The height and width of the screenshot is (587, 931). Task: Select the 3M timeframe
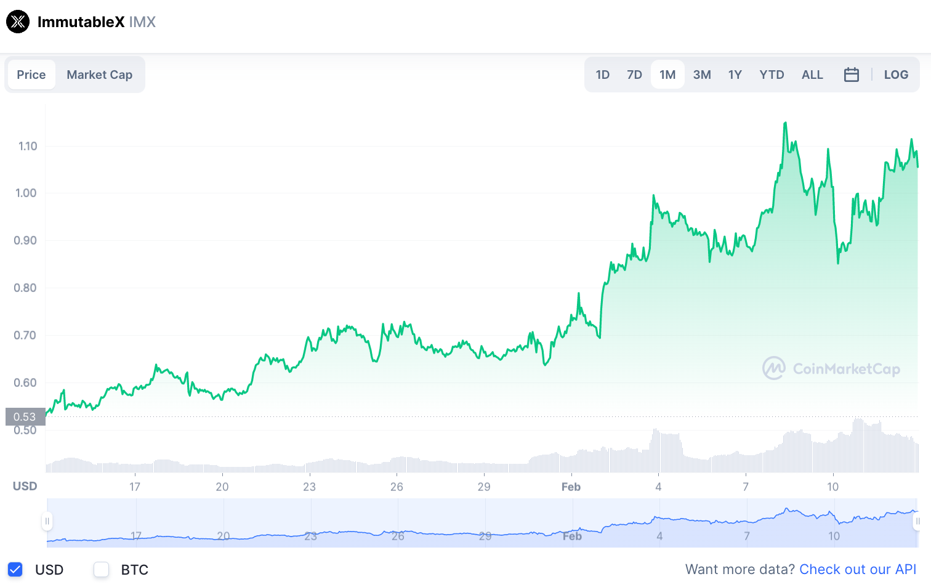coord(702,74)
